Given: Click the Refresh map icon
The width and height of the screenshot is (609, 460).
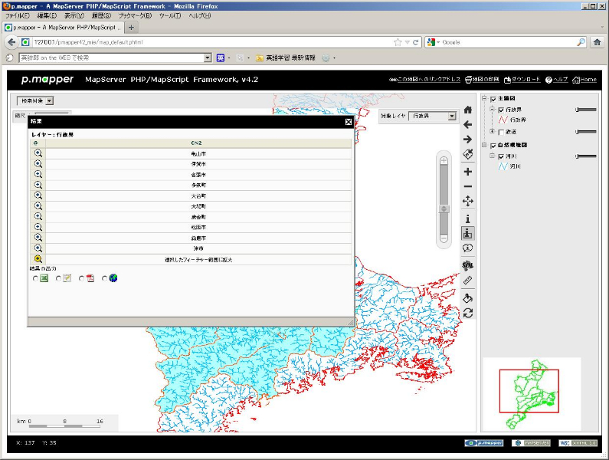Looking at the screenshot, I should click(x=468, y=313).
